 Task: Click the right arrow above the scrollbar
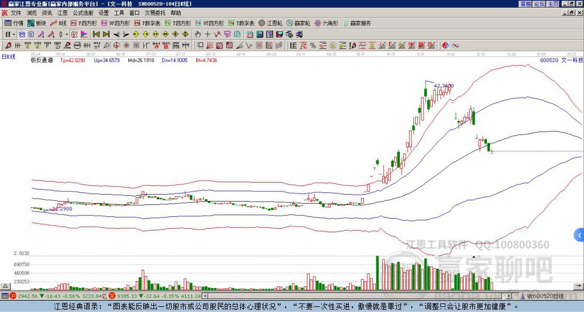click(x=578, y=286)
